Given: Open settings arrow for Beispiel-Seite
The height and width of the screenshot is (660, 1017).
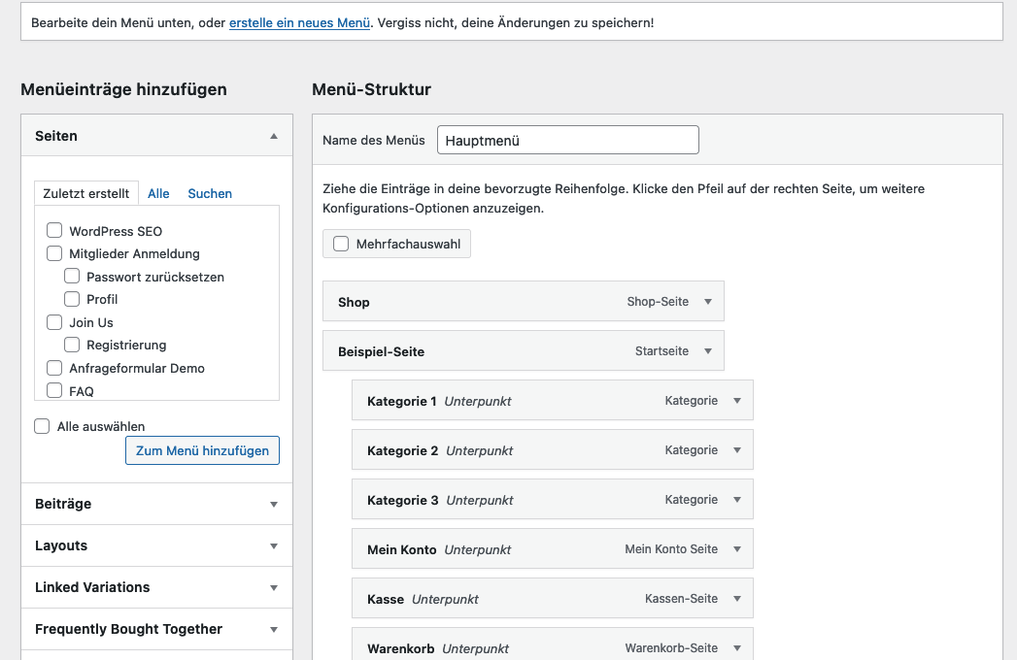Looking at the screenshot, I should (709, 350).
